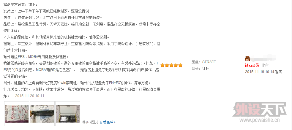Image resolution: width=292 pixels, height=130 pixels.
Task: Click the red 钻石会员 membership label
Action: (x=252, y=65)
